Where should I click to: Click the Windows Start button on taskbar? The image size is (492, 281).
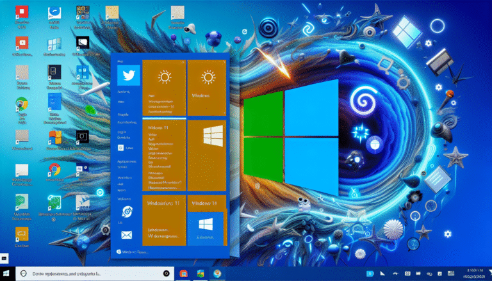[x=6, y=274]
